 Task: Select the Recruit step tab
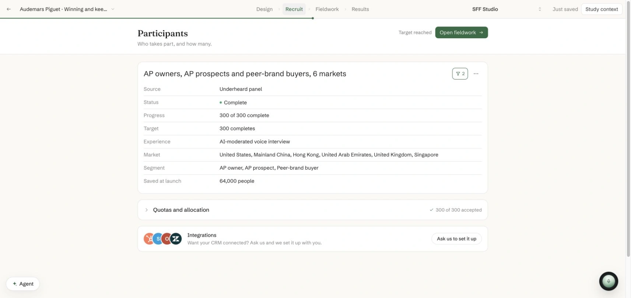pos(294,9)
